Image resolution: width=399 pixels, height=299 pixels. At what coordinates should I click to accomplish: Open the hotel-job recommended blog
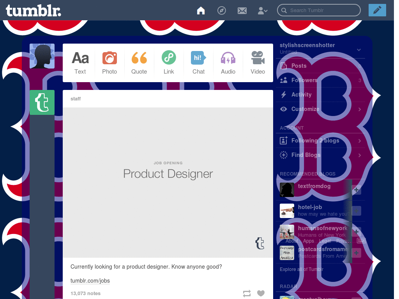(x=310, y=207)
